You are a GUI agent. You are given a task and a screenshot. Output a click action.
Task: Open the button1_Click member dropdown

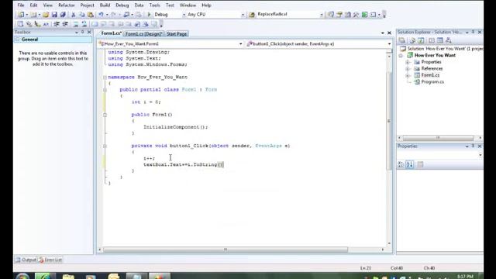tap(389, 44)
